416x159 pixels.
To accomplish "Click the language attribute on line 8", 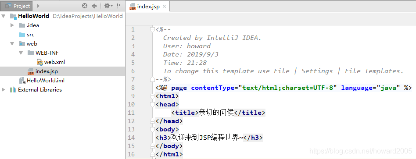I will [357, 88].
